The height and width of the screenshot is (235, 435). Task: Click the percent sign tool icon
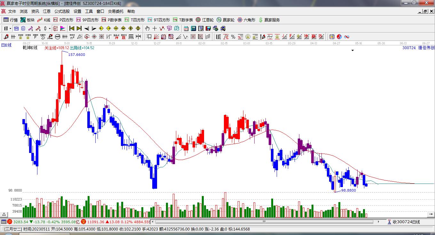pos(233,37)
